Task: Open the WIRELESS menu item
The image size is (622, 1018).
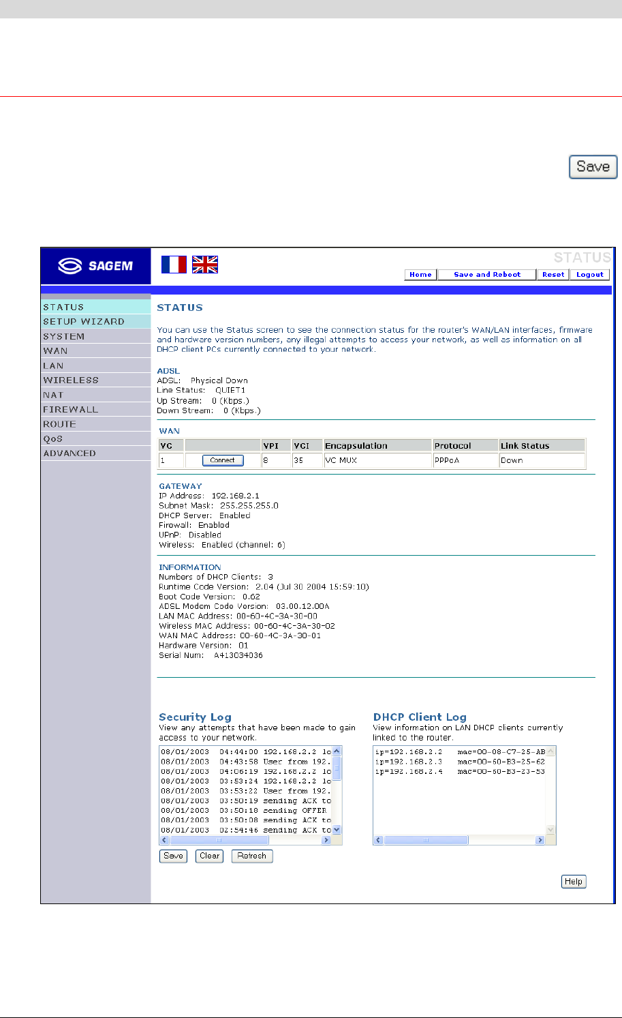Action: (95, 380)
